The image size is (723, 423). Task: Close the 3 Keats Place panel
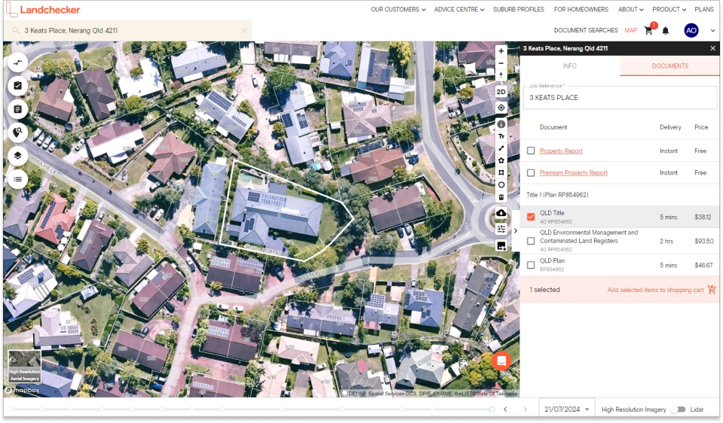point(713,48)
